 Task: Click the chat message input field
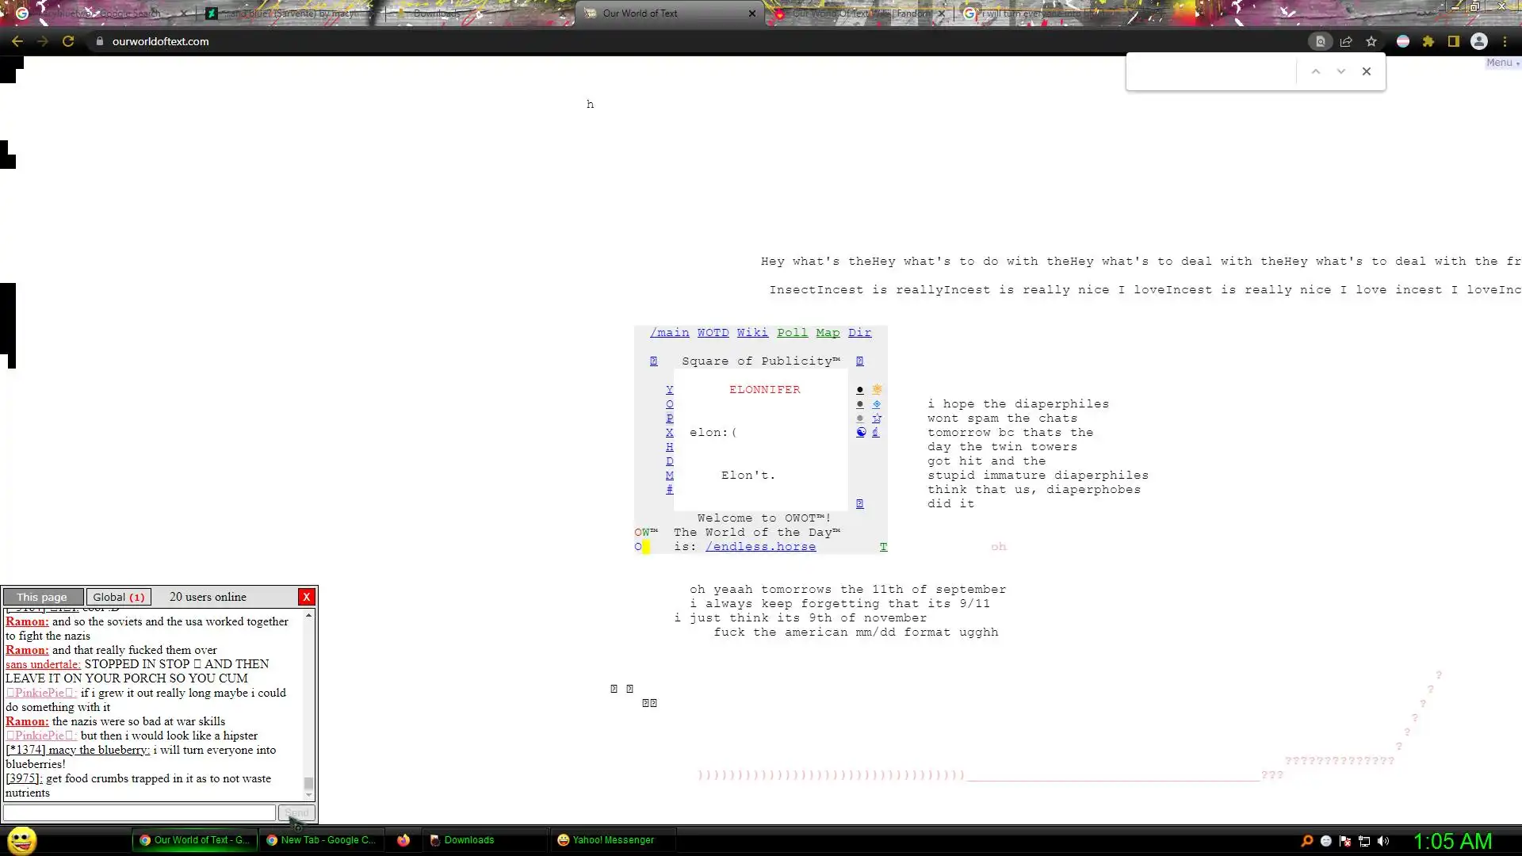coord(140,812)
